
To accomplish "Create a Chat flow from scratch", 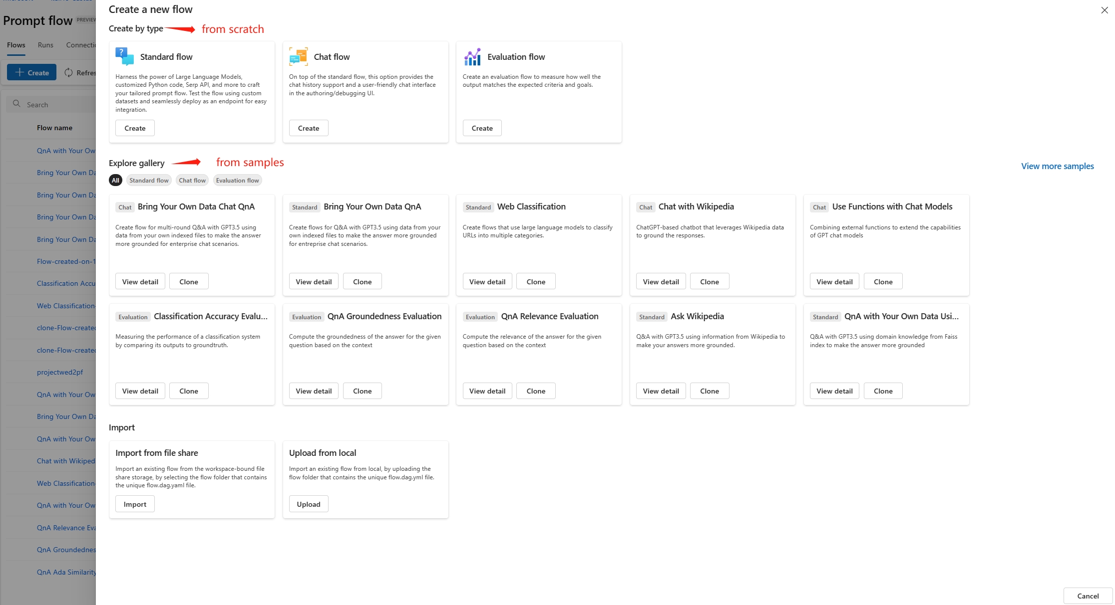I will pyautogui.click(x=308, y=128).
